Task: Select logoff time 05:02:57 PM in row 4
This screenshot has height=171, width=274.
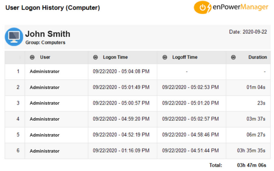Action: pyautogui.click(x=191, y=119)
